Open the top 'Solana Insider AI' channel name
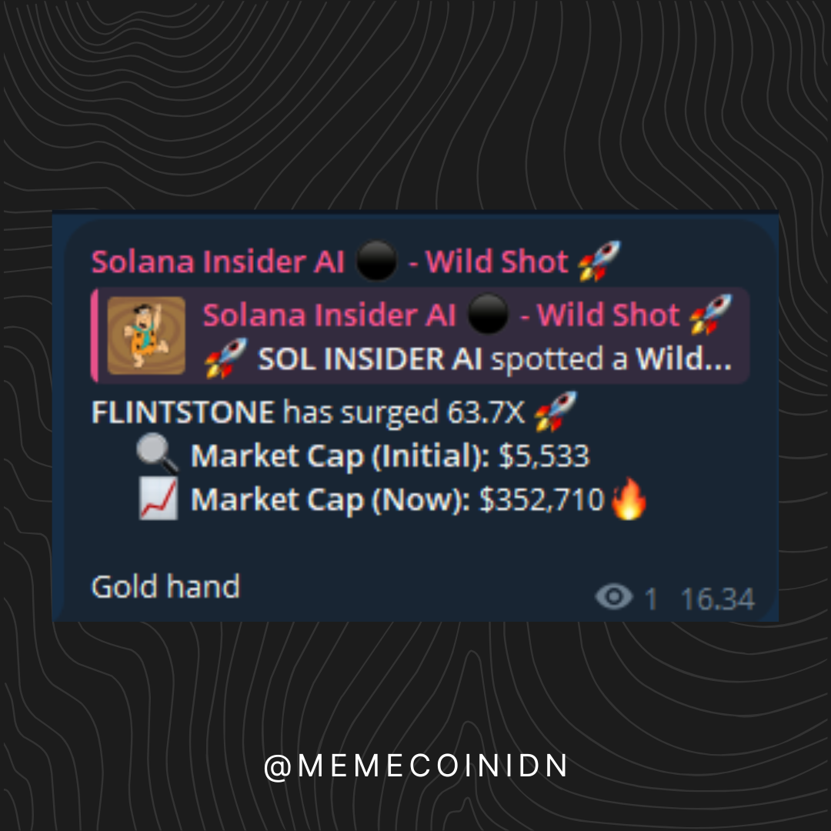The image size is (831, 831). coord(218,262)
